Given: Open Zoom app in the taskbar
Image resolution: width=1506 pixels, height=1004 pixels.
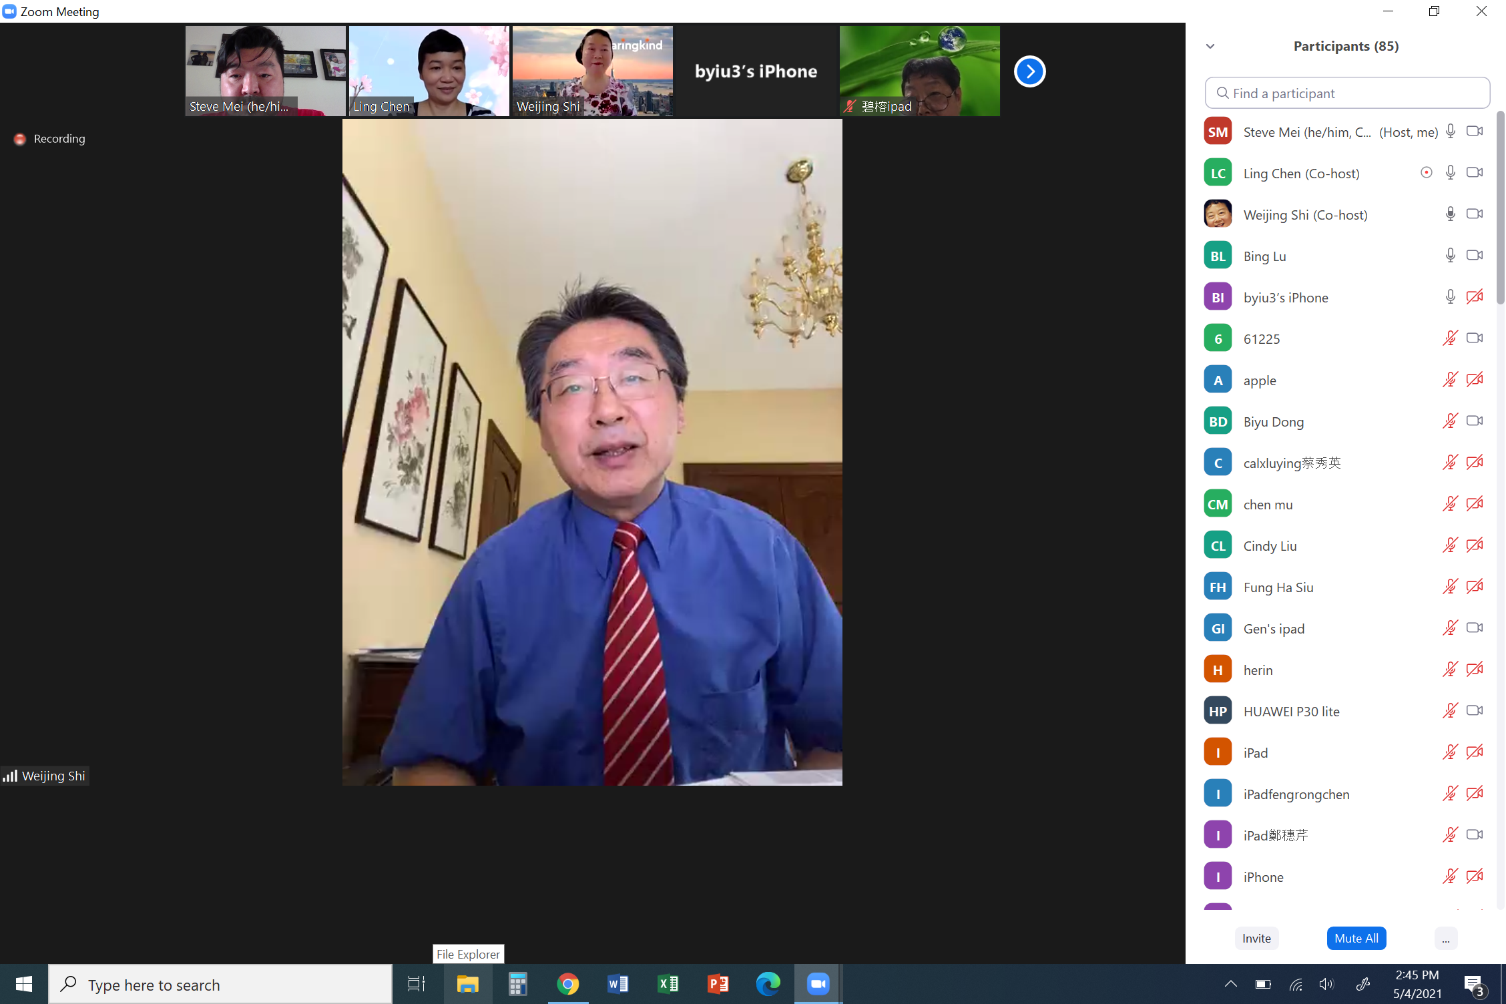Looking at the screenshot, I should (818, 984).
